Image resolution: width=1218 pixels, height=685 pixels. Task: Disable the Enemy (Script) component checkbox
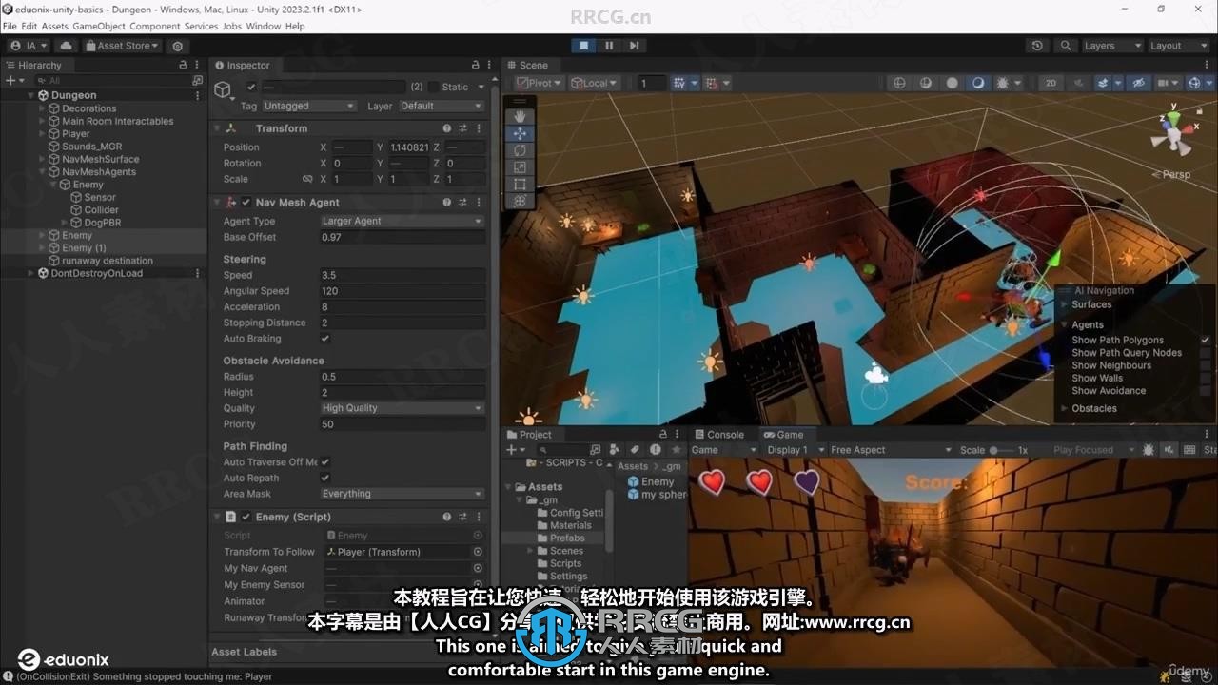coord(246,517)
